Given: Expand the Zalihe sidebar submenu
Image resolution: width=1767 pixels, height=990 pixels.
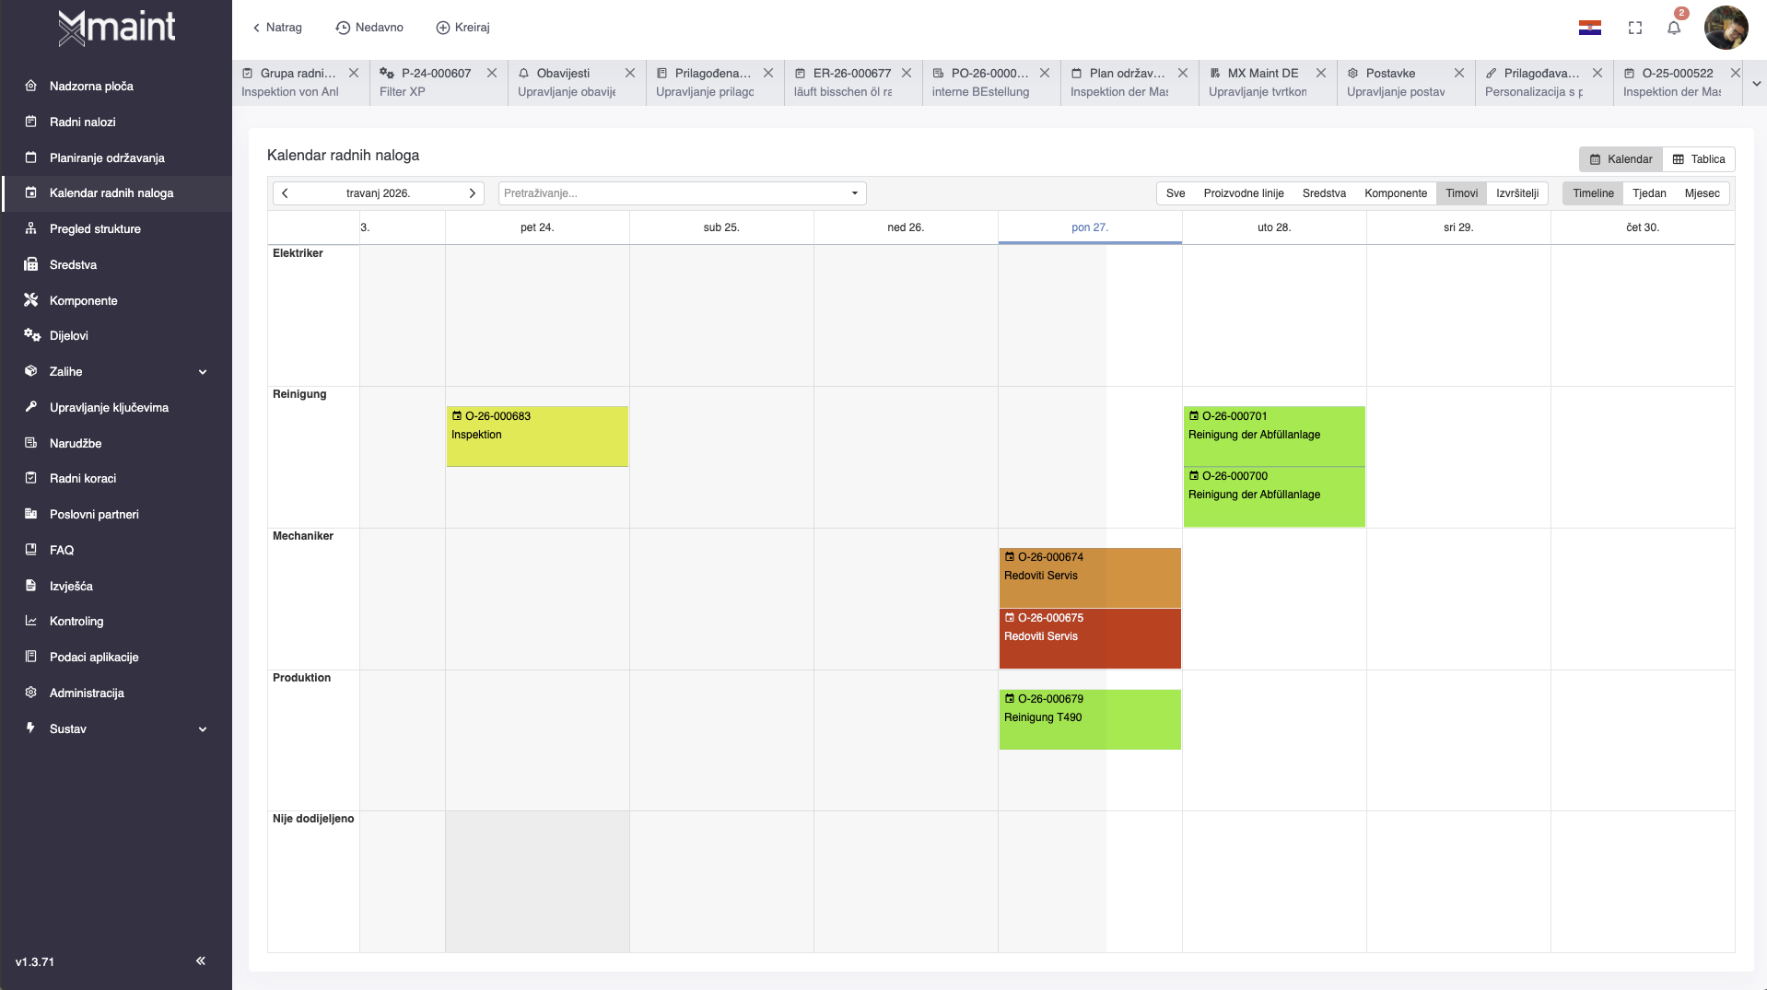Looking at the screenshot, I should click(x=203, y=372).
